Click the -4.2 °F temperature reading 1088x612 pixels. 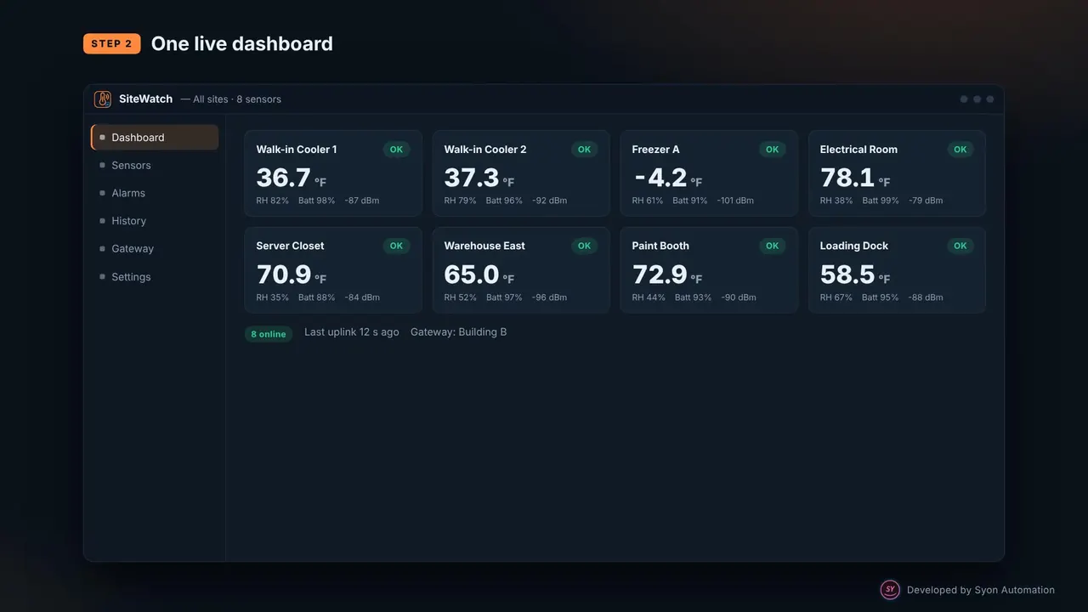(667, 178)
